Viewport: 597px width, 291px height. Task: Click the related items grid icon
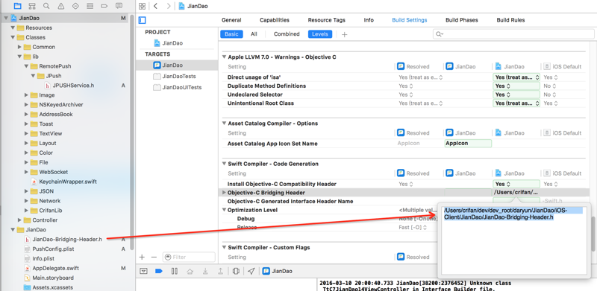click(x=142, y=6)
